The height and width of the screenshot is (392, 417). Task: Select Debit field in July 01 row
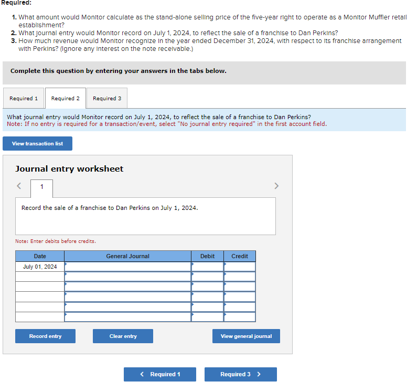[207, 267]
